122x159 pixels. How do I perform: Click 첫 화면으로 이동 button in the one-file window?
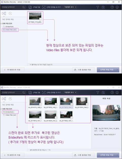coord(13,70)
